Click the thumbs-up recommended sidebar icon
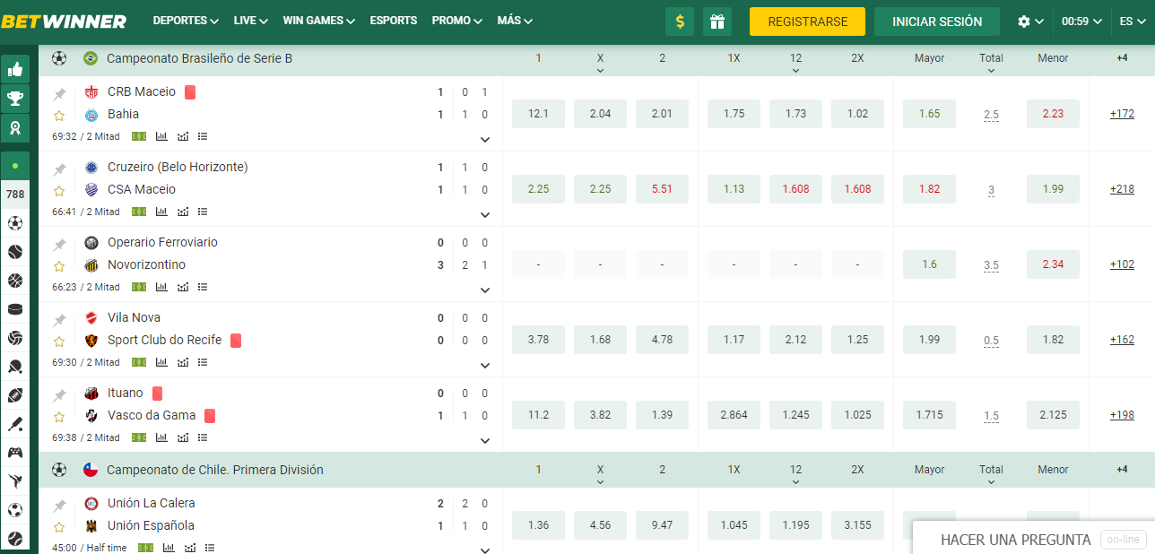Image resolution: width=1155 pixels, height=554 pixels. (15, 69)
